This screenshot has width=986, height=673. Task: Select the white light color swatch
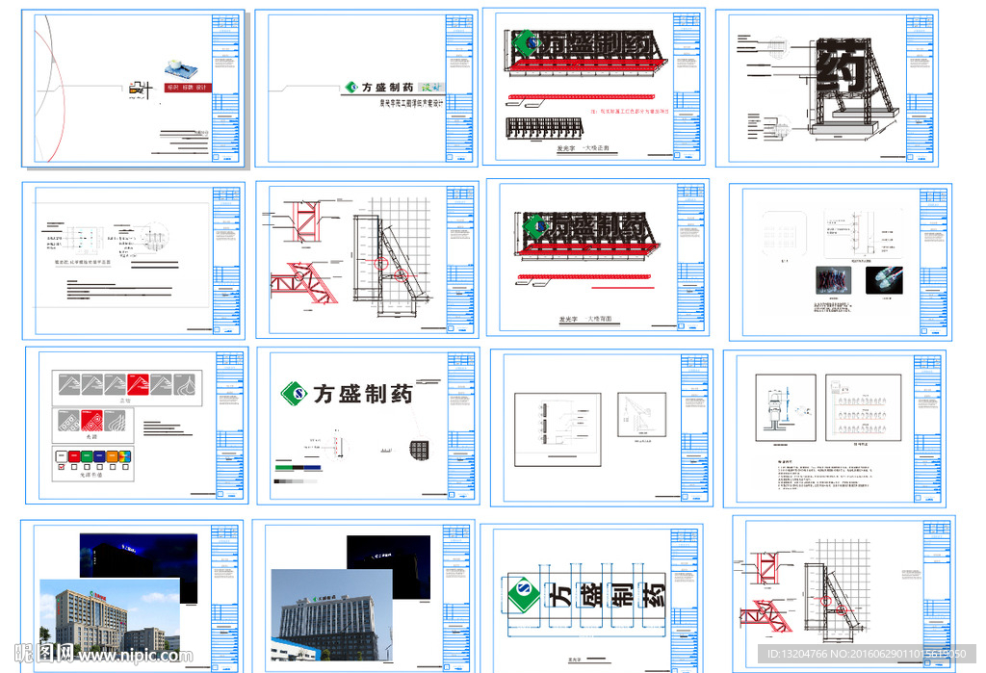(61, 456)
